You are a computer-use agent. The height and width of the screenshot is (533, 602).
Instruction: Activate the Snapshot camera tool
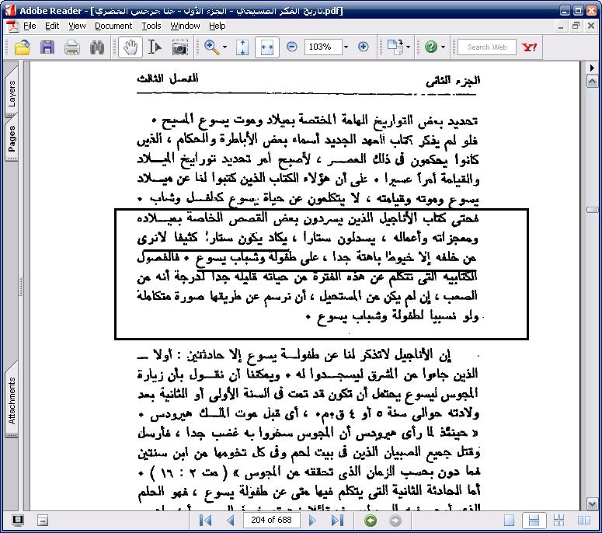point(179,47)
